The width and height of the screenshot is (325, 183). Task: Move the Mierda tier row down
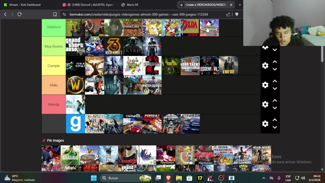pyautogui.click(x=275, y=108)
